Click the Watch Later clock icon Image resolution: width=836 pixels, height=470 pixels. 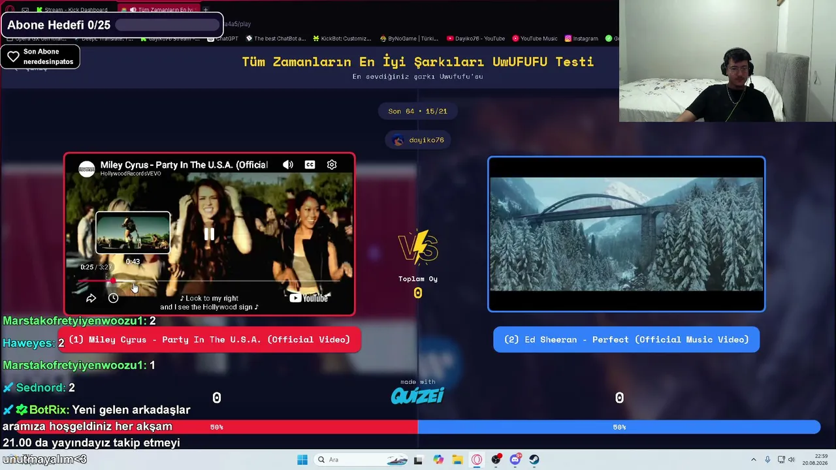point(113,298)
